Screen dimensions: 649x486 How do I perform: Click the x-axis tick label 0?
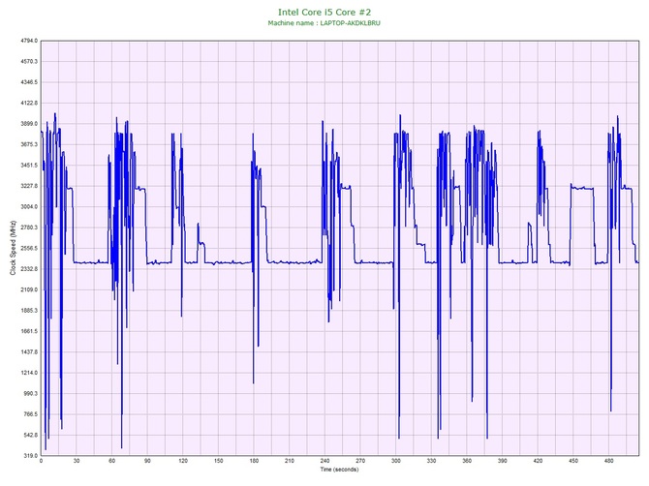coord(41,461)
